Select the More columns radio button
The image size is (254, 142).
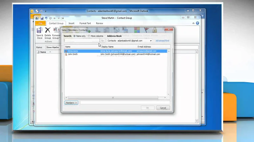point(89,36)
